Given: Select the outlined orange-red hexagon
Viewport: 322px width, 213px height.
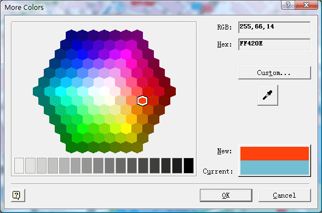Looking at the screenshot, I should coord(142,101).
